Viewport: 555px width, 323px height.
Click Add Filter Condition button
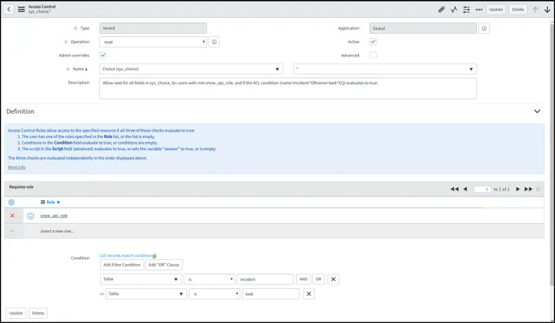tap(122, 265)
